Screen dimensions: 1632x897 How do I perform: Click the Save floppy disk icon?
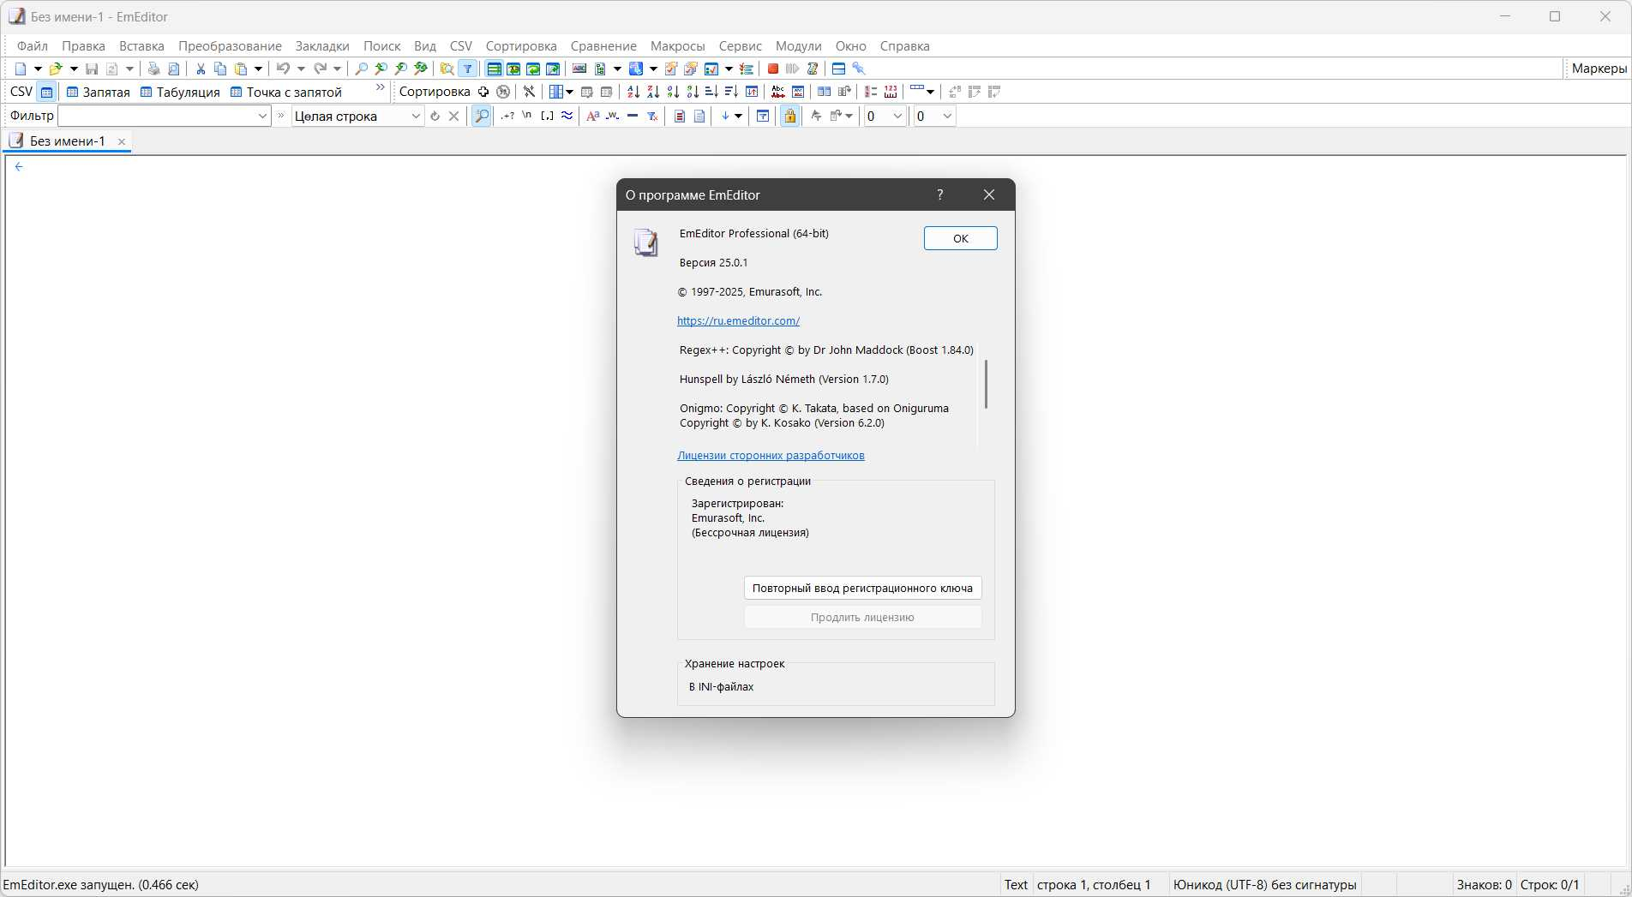(x=92, y=69)
